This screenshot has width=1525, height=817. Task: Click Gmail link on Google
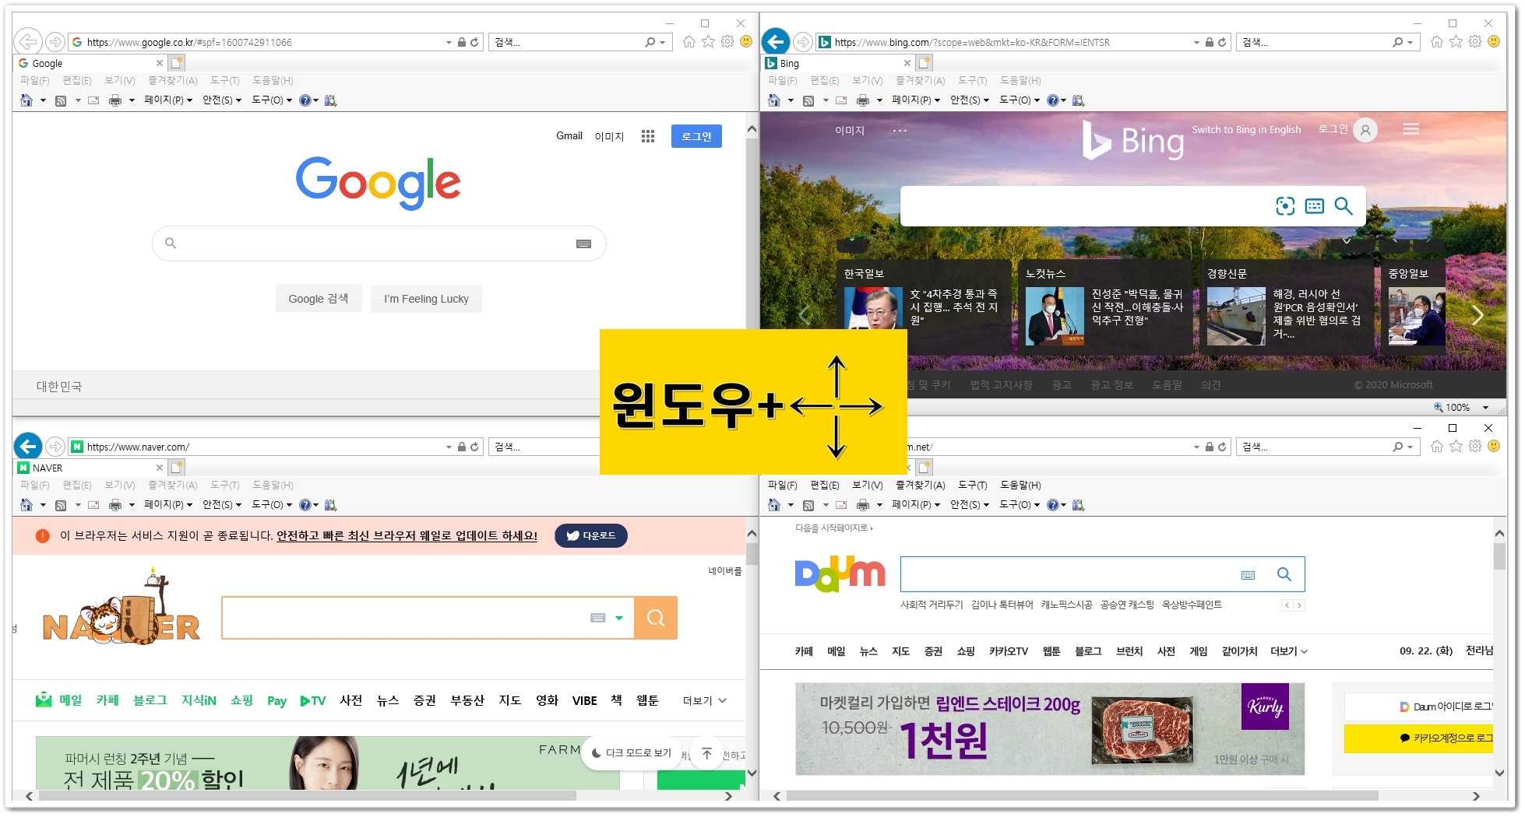pos(569,135)
